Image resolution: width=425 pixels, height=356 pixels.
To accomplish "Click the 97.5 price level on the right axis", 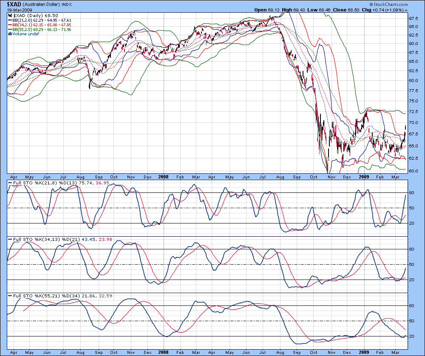I will coord(414,18).
